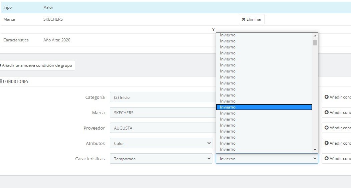Click the Marca SKECHERS field
Screen dimensions: 351x188
pyautogui.click(x=163, y=113)
